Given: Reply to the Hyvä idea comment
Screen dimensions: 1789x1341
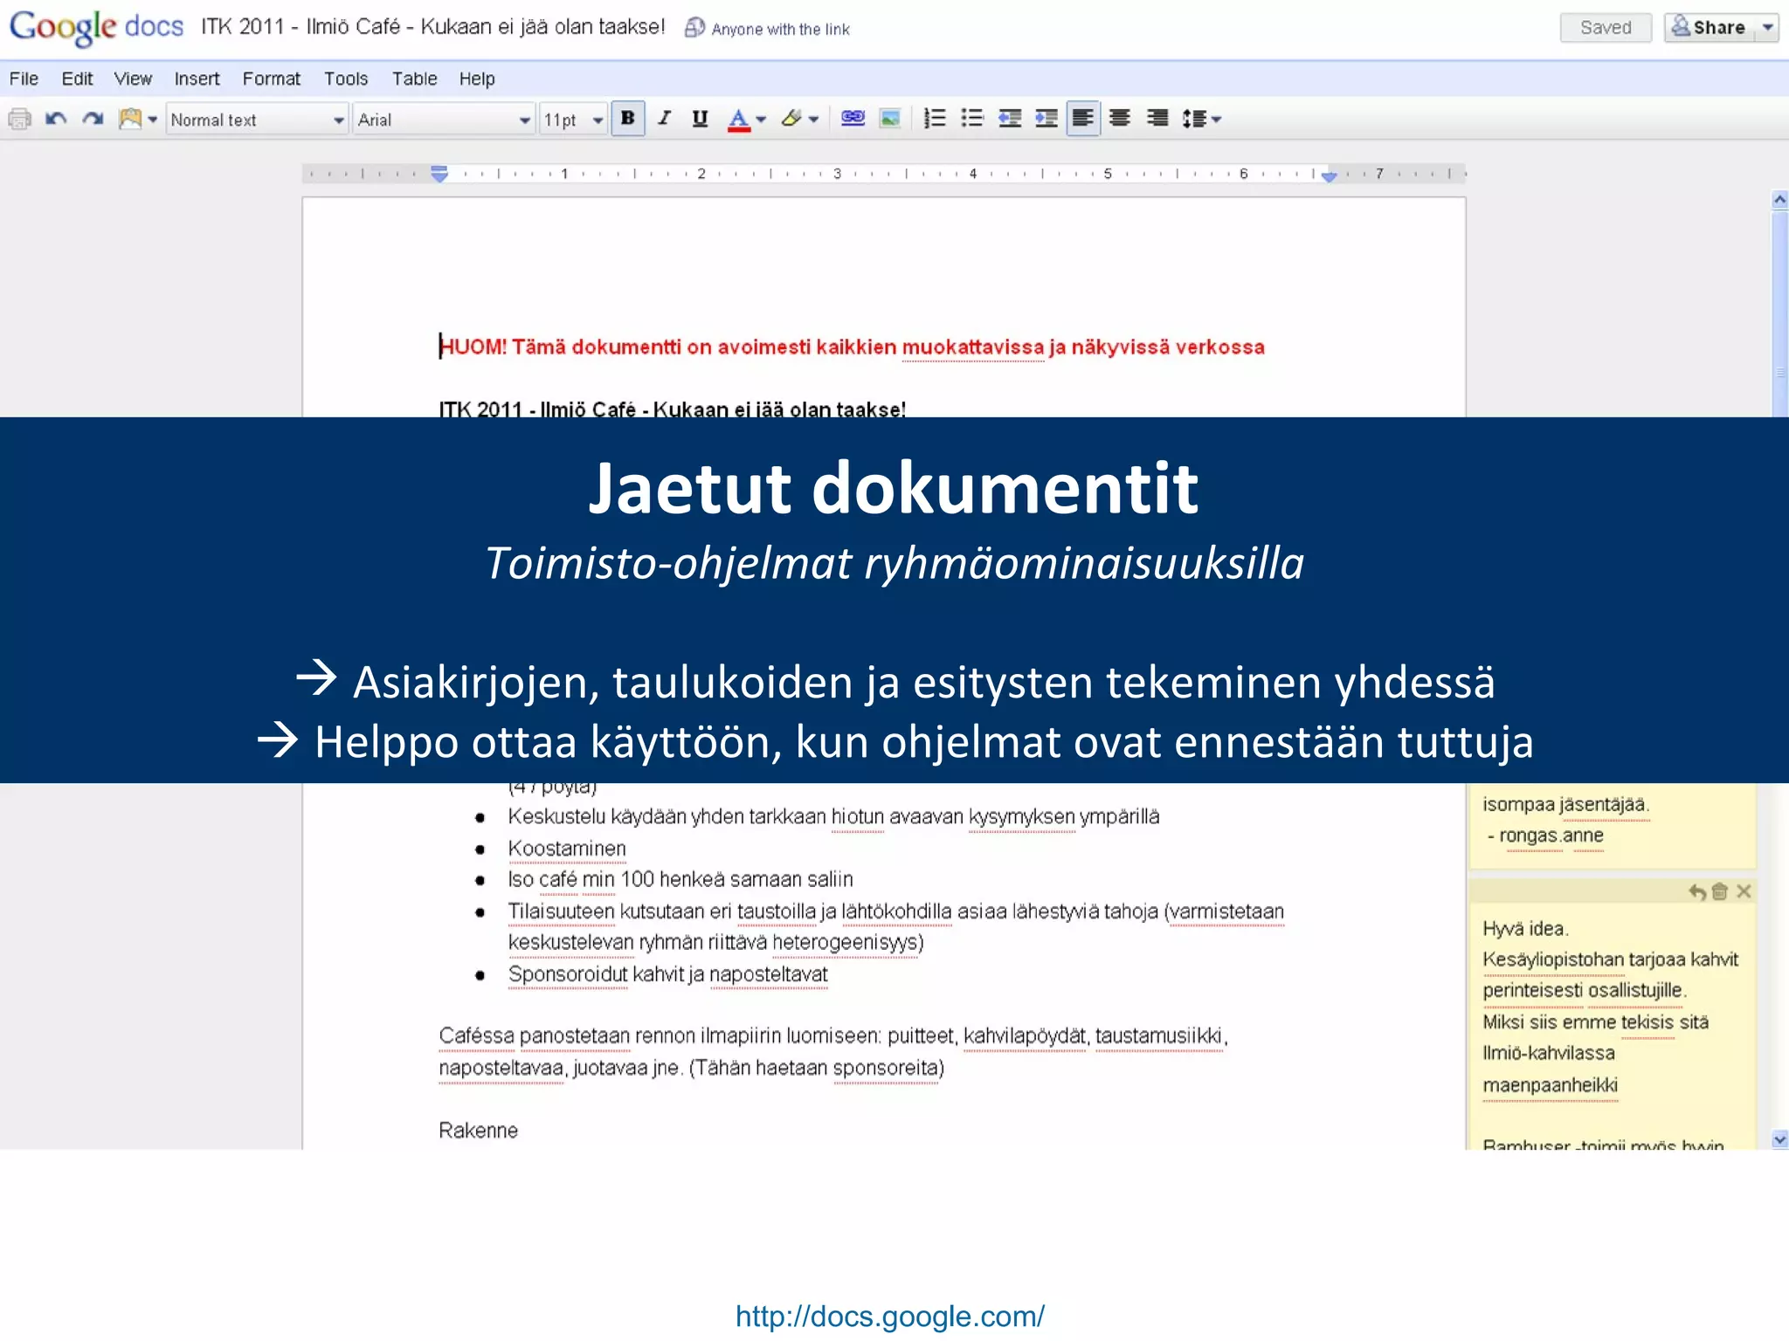Looking at the screenshot, I should (x=1696, y=891).
